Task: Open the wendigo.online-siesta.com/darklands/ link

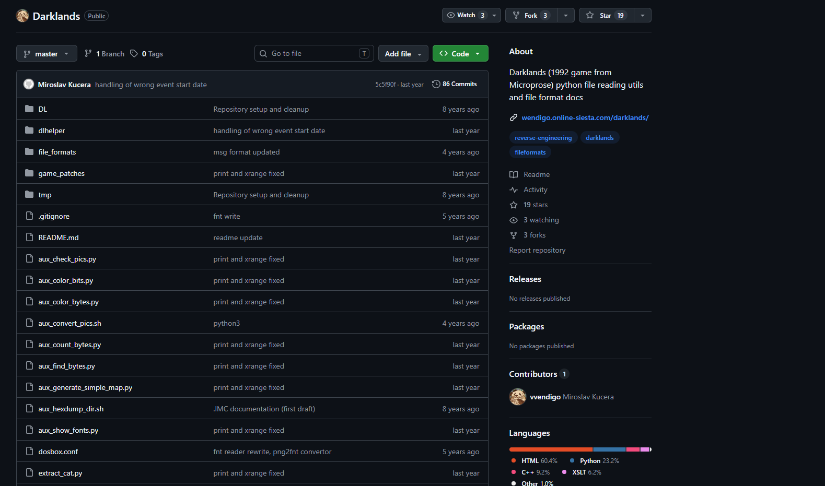Action: click(585, 117)
